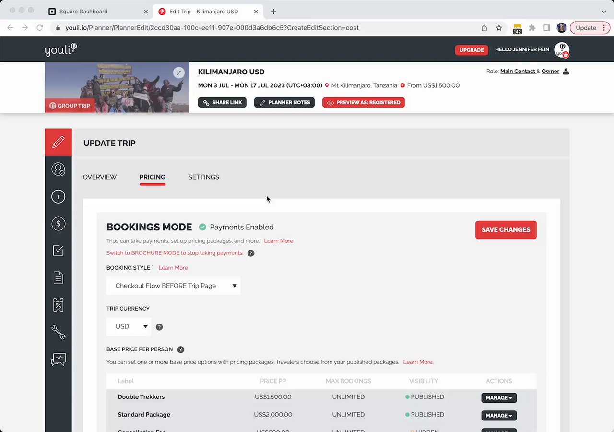Viewport: 614px width, 432px height.
Task: Select the Pricing tab
Action: coord(153,177)
